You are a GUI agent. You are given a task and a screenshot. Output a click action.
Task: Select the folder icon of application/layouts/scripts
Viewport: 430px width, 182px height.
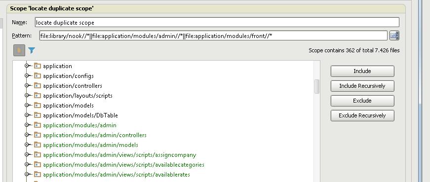[x=38, y=95]
